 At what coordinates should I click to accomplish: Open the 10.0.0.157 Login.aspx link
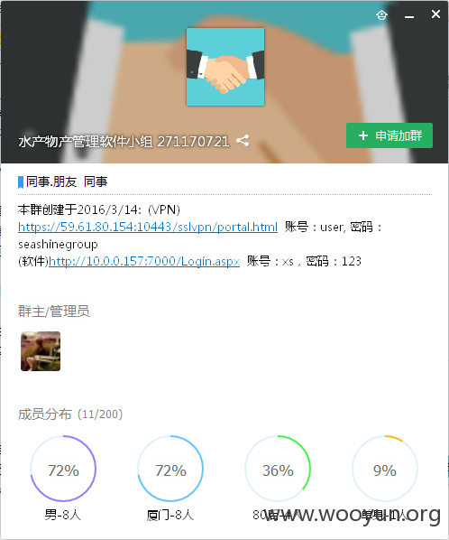coord(144,261)
